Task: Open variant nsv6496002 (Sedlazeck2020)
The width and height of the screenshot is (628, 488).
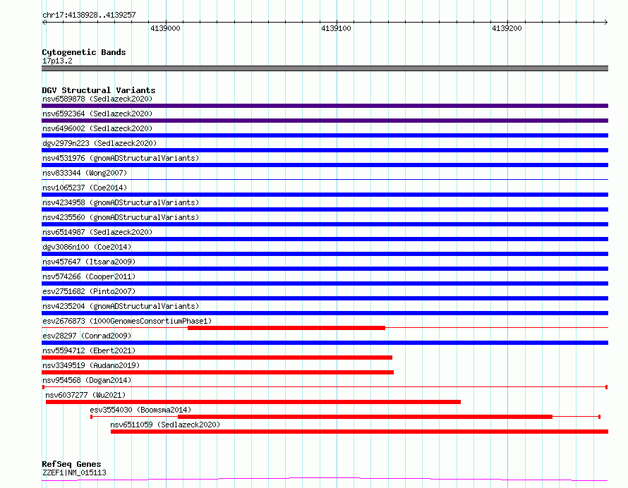Action: coord(97,128)
